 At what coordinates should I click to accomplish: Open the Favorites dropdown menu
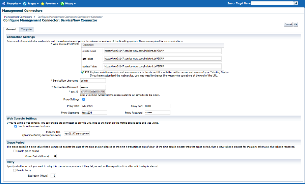coord(52,3)
